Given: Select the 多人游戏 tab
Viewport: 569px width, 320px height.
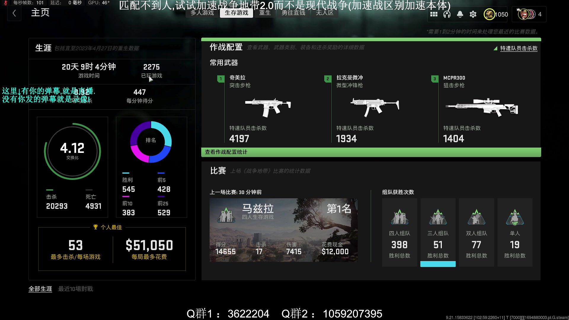Looking at the screenshot, I should click(x=202, y=13).
